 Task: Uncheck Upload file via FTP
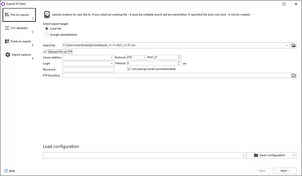45,51
